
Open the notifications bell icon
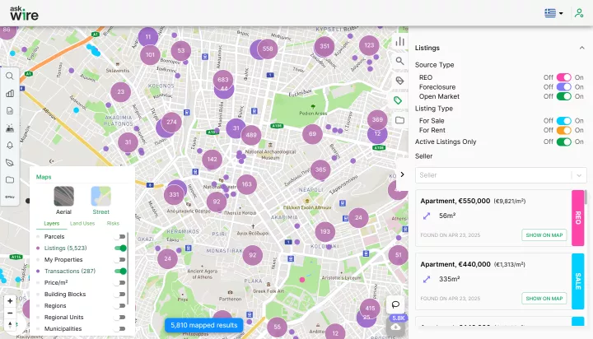click(10, 145)
